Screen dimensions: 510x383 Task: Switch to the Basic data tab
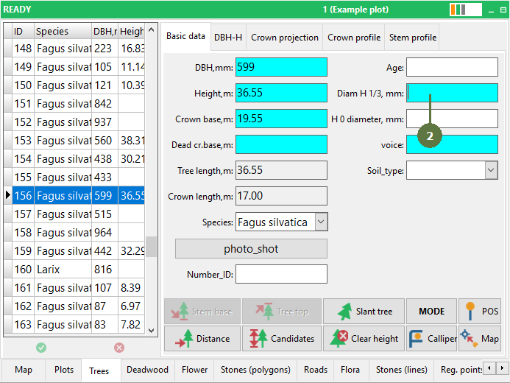[185, 36]
